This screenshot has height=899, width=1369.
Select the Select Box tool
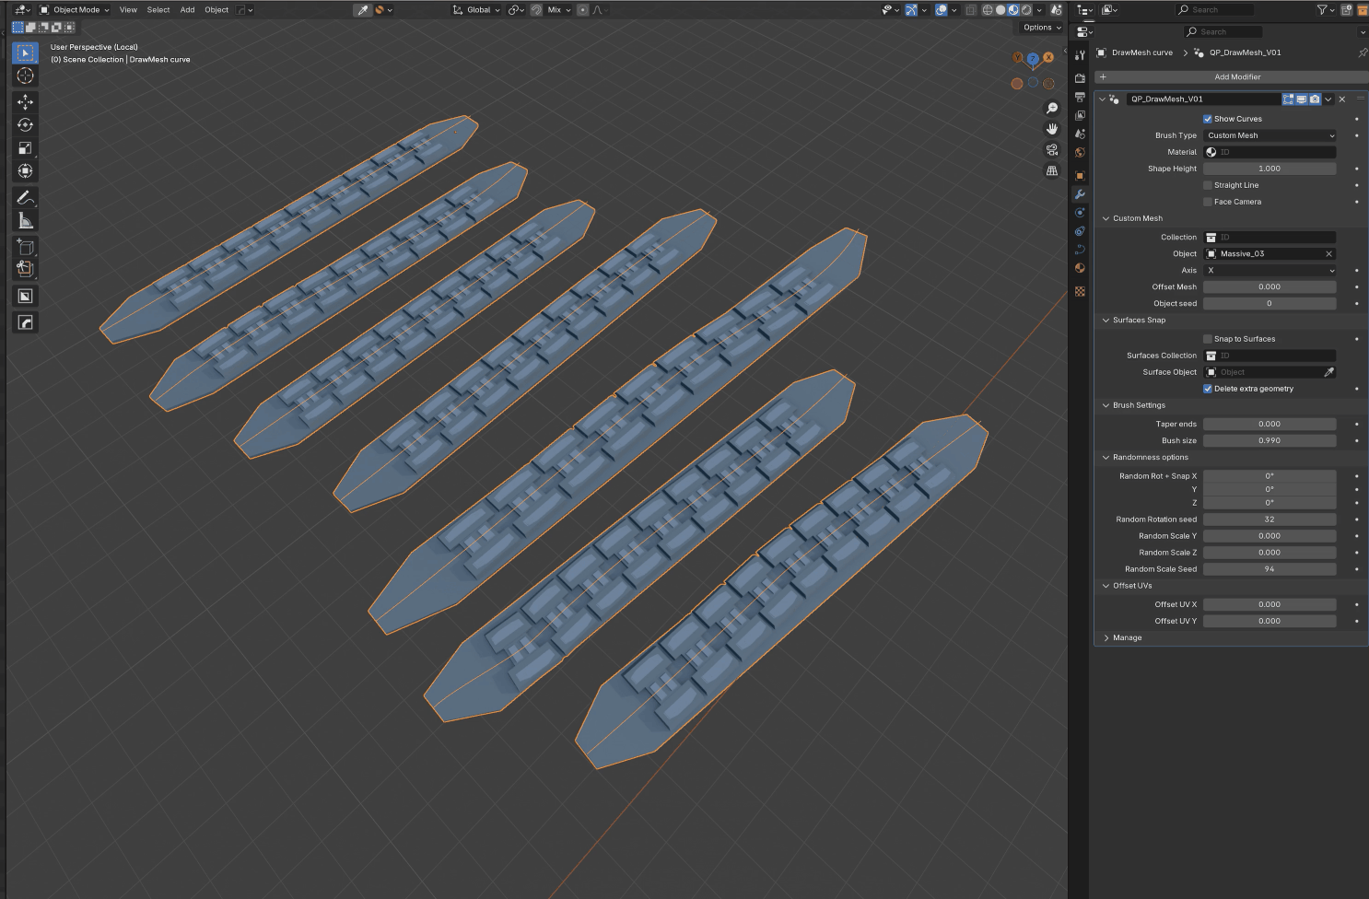pos(25,53)
